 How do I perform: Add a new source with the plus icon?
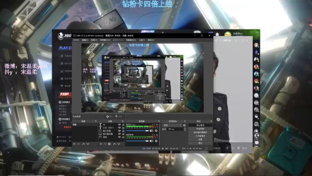pyautogui.click(x=101, y=144)
